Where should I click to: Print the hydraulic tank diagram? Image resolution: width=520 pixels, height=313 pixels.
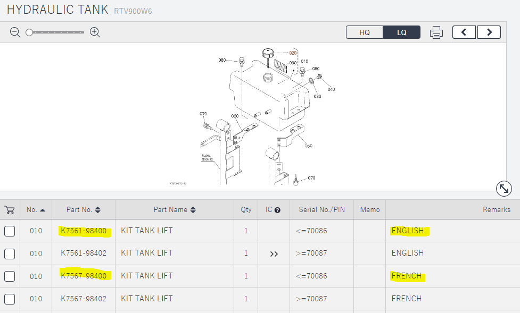coord(436,32)
